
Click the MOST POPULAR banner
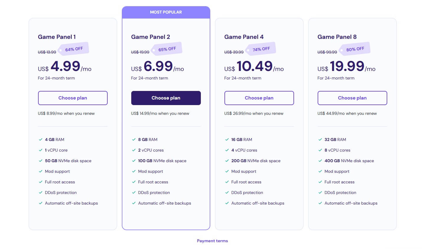point(166,12)
